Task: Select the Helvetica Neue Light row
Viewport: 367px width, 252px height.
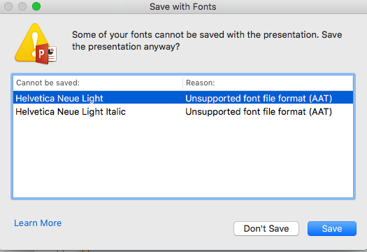Action: click(x=183, y=97)
